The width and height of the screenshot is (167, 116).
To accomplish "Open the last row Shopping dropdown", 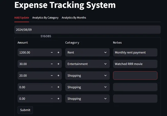I will click(x=87, y=99).
